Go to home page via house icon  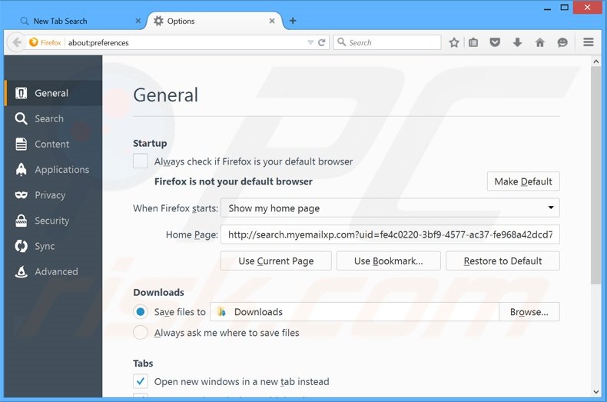(539, 42)
